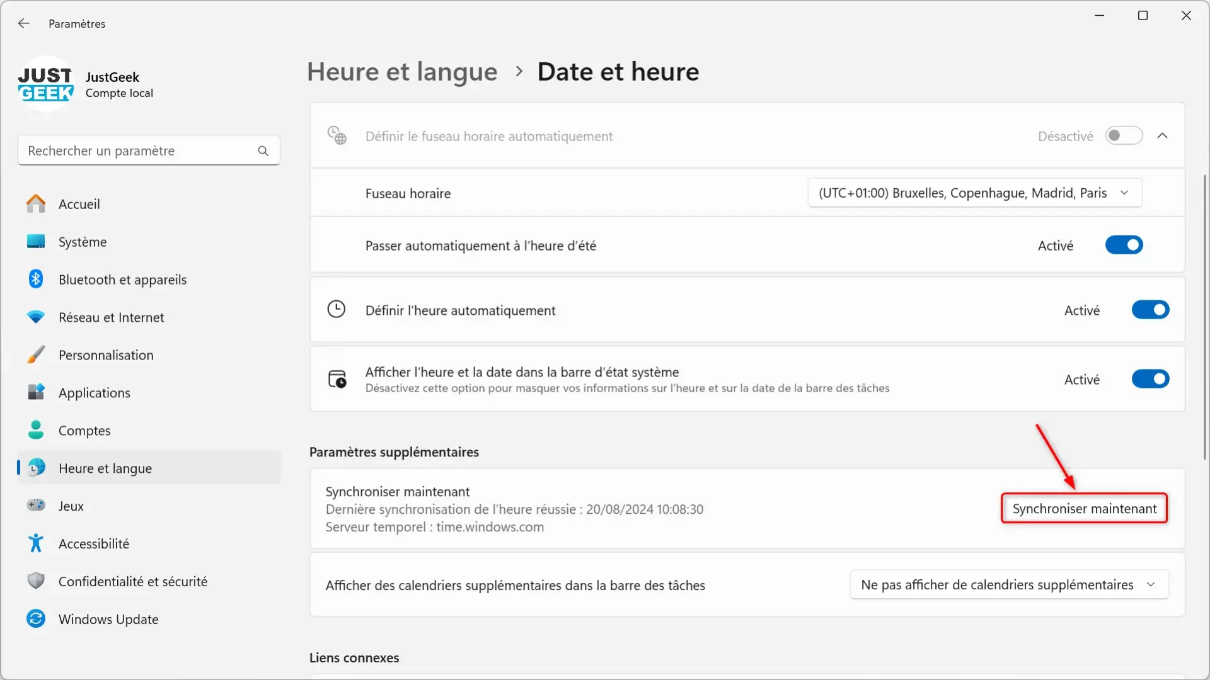Click the time zone globe-clock icon
Image resolution: width=1210 pixels, height=680 pixels.
[x=337, y=136]
